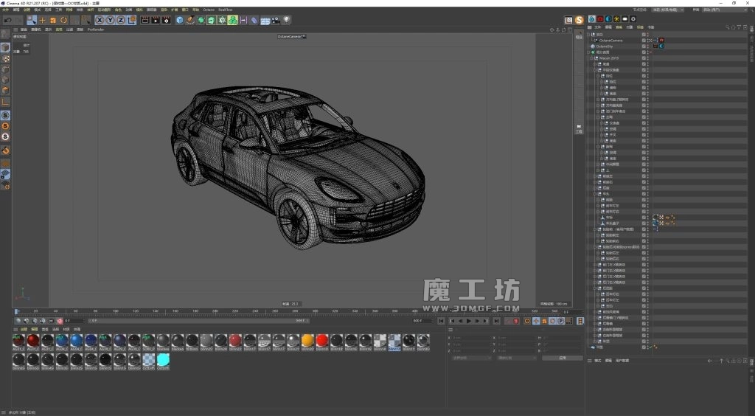This screenshot has height=416, width=755.
Task: Expand the Macan 2019 object hierarchy
Action: click(591, 58)
